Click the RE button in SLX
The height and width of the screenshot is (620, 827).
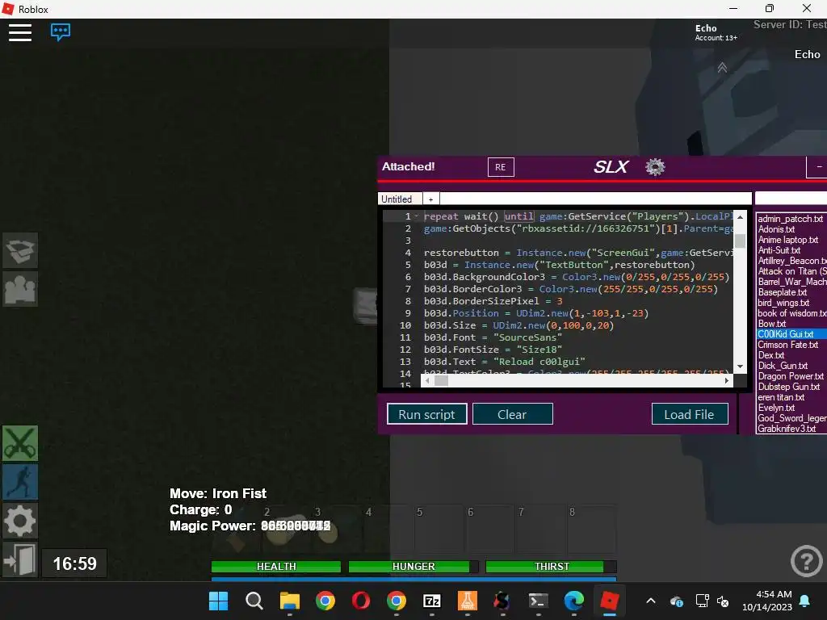tap(501, 167)
